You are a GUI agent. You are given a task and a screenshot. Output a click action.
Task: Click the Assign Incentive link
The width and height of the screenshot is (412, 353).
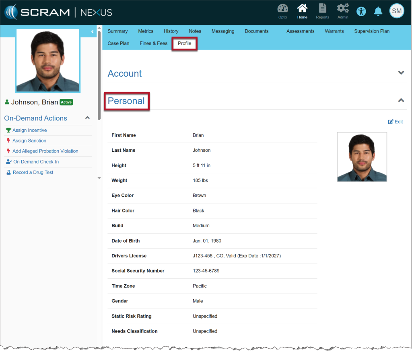[29, 130]
